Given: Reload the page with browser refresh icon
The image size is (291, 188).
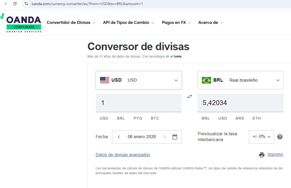Looking at the screenshot, I should 15,4.
